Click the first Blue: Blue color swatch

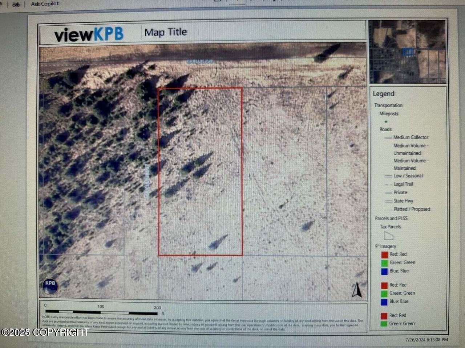click(384, 271)
